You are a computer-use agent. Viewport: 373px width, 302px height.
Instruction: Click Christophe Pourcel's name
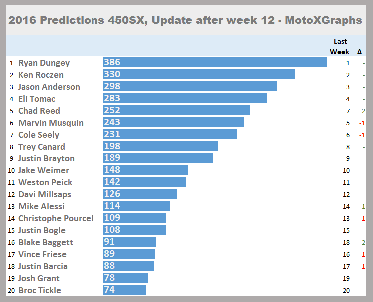tap(56, 218)
